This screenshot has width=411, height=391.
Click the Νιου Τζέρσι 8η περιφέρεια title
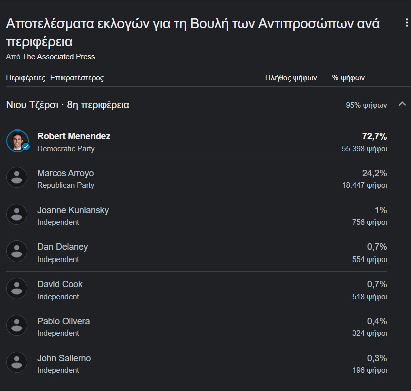(67, 105)
